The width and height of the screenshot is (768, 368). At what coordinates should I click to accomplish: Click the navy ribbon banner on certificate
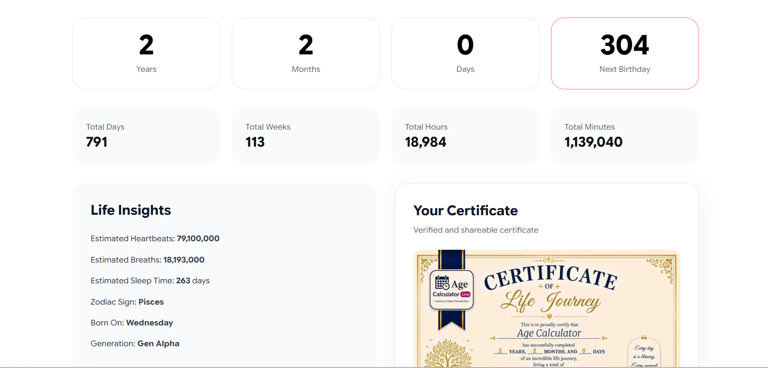[x=452, y=289]
